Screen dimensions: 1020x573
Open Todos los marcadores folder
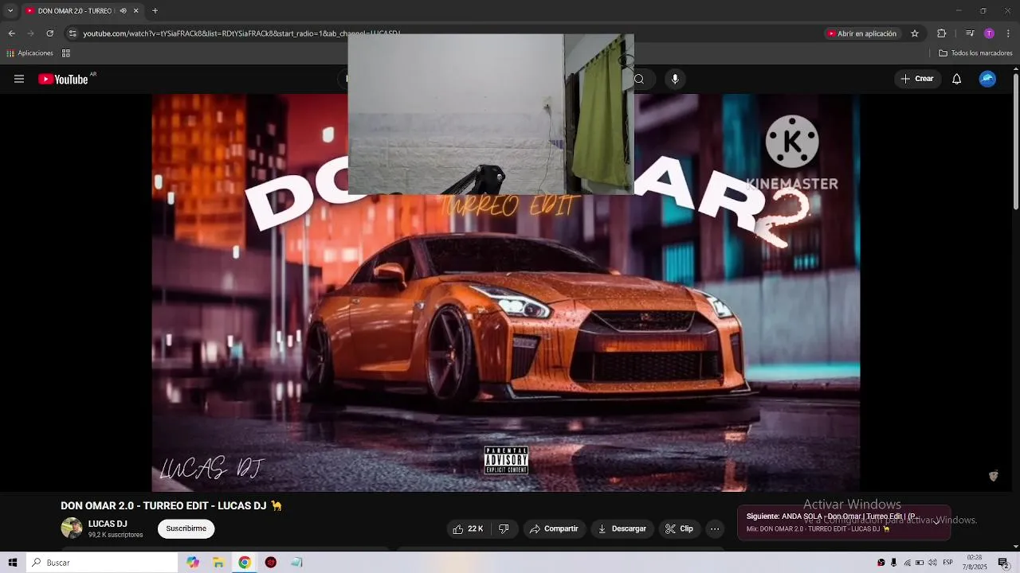[975, 53]
